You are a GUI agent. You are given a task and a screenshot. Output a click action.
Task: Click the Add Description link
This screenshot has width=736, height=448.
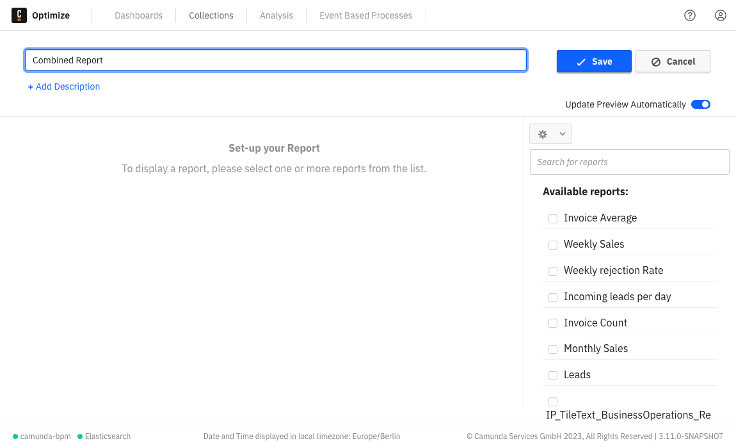pos(64,86)
